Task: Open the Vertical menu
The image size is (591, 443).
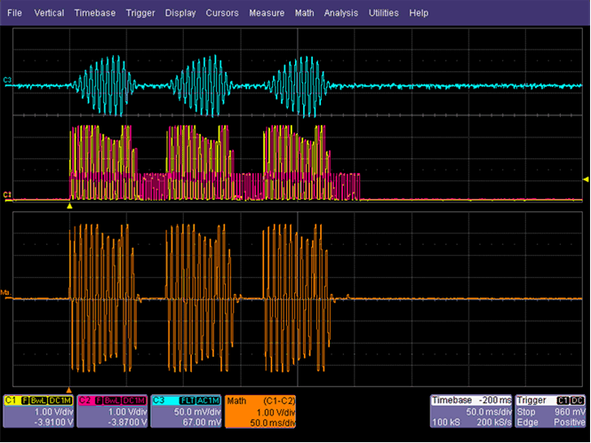Action: [x=50, y=13]
